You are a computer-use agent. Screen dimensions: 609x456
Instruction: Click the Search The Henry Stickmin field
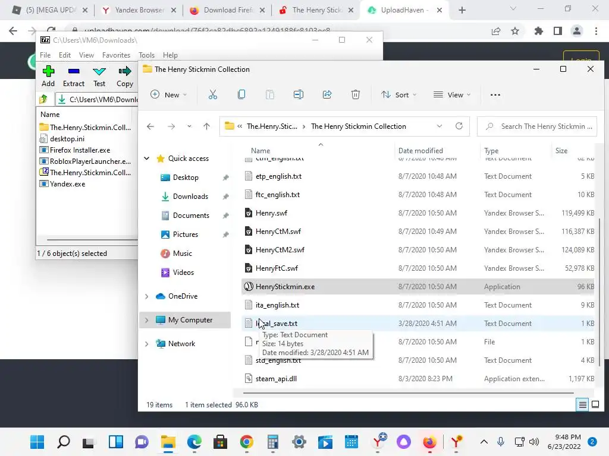537,126
